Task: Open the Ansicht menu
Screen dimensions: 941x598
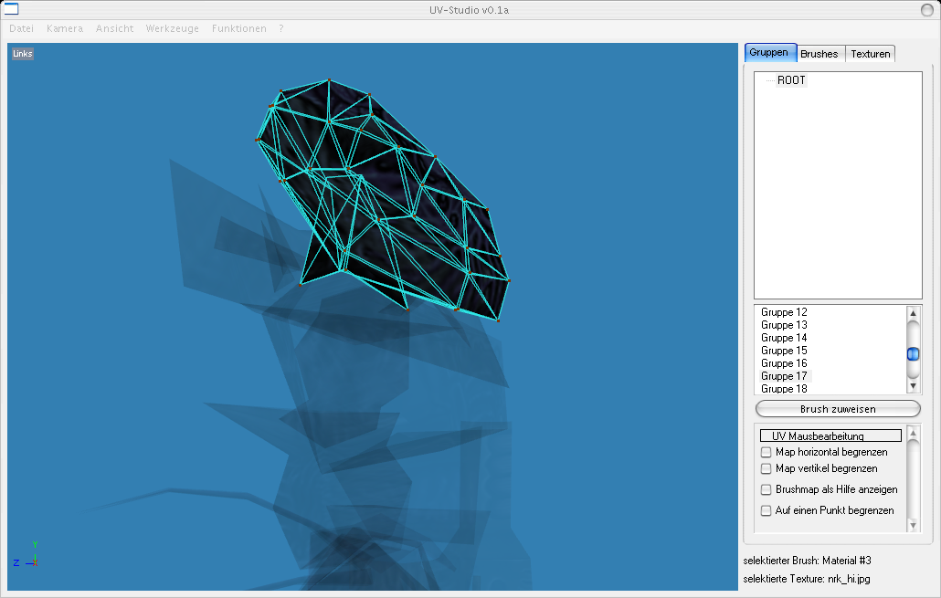Action: point(114,29)
